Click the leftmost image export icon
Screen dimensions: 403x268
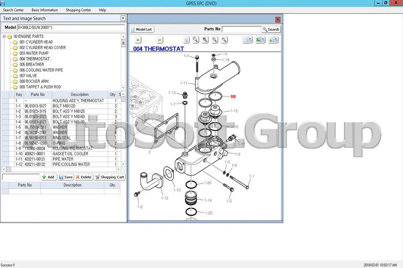click(247, 40)
